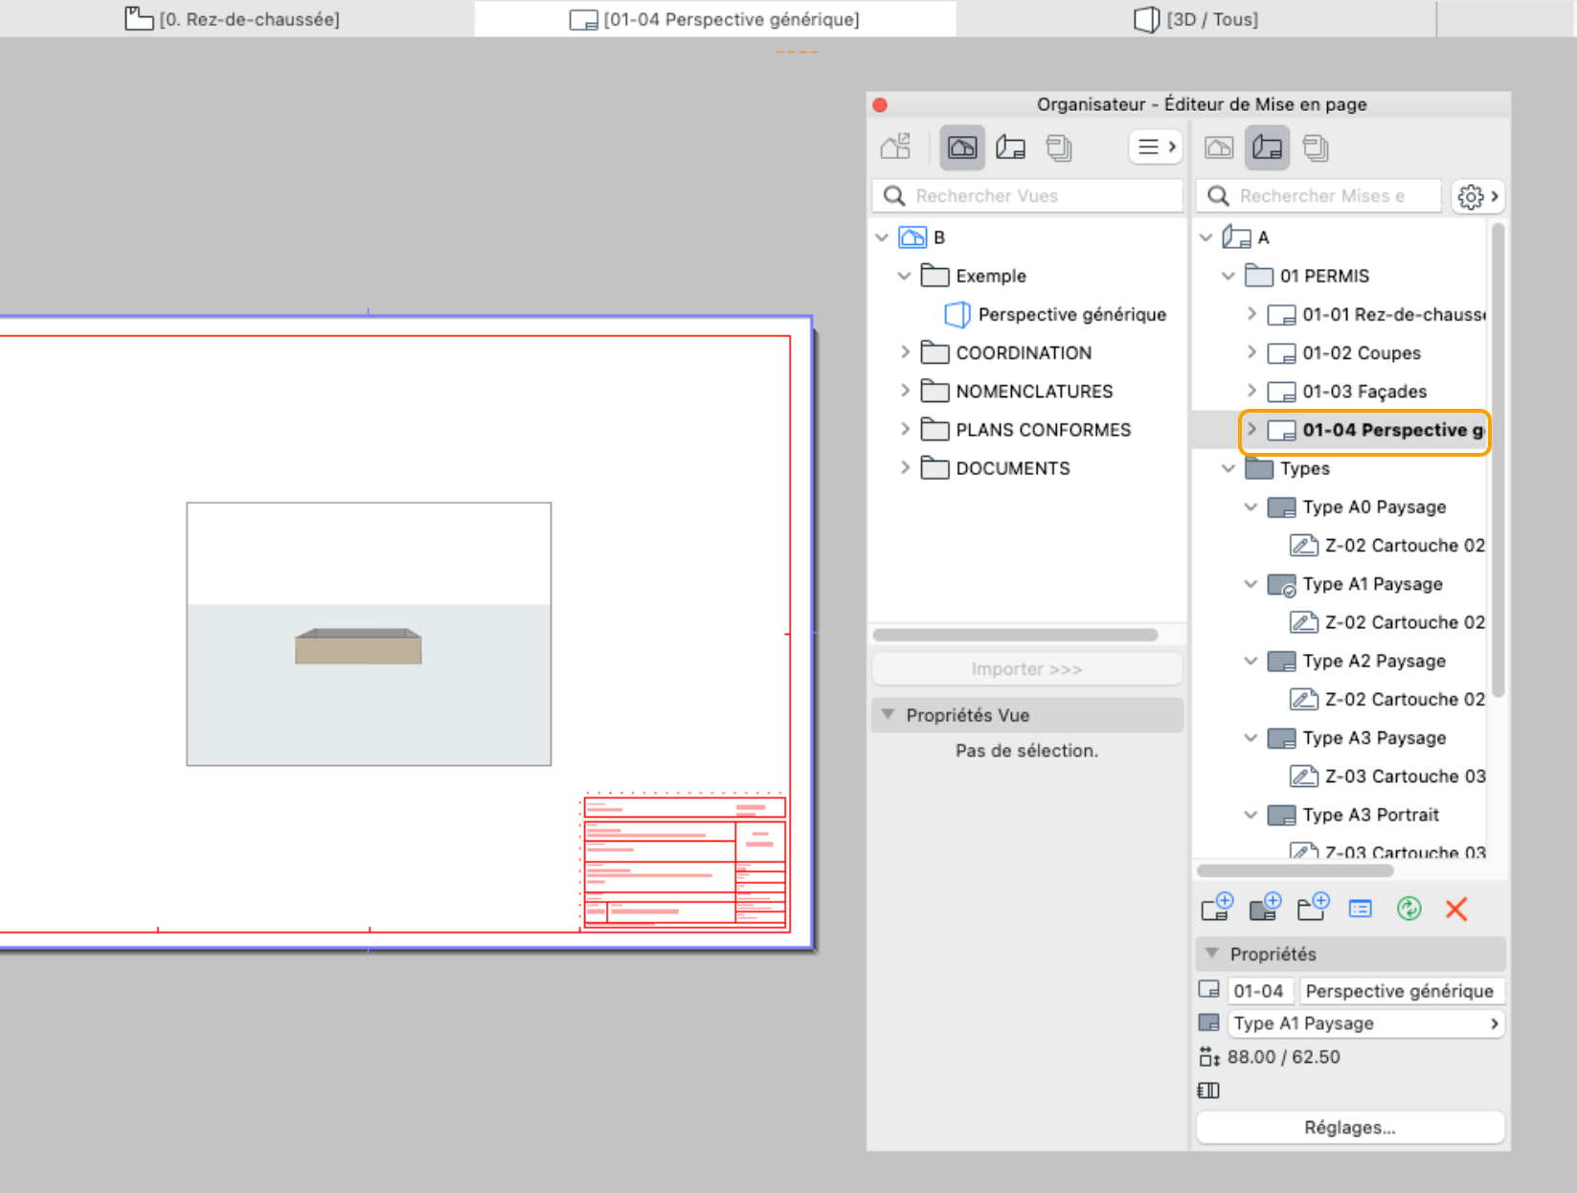Open the Type A1 Paysage master dropdown
Screen dimensions: 1577x1193
click(1366, 1024)
